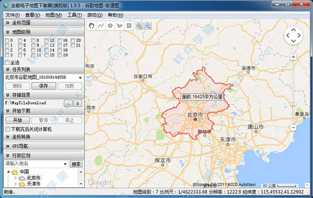Click the zoom in magnifier icon
The image size is (313, 198).
(x=139, y=26)
